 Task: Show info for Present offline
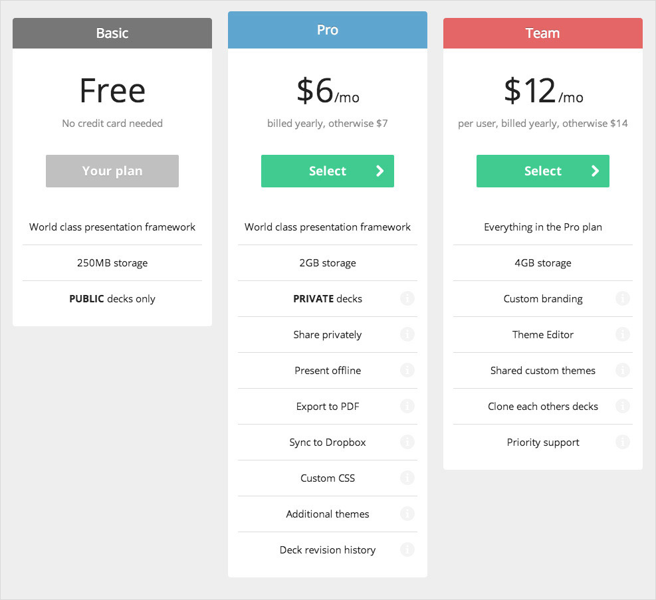(x=407, y=370)
